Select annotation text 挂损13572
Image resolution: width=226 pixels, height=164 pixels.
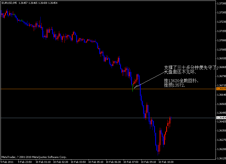[174, 85]
